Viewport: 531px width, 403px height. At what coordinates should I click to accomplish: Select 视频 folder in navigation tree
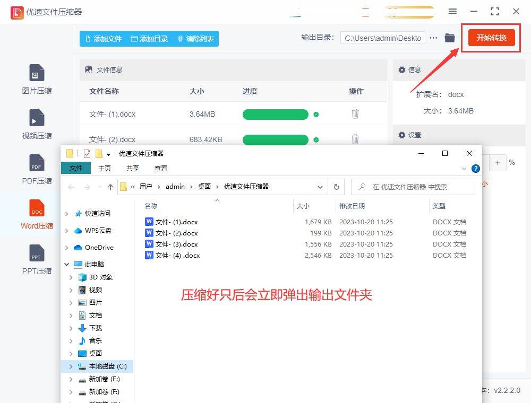click(x=95, y=290)
